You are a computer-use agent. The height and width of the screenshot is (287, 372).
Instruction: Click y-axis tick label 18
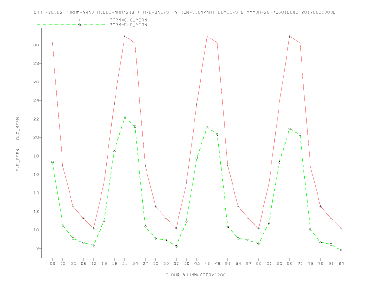click(x=36, y=156)
